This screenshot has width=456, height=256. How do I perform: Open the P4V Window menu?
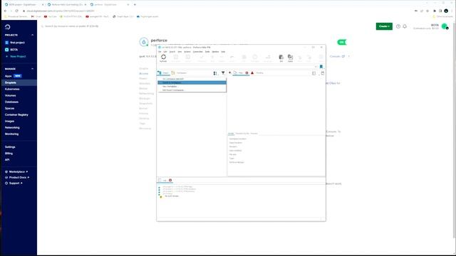click(215, 52)
